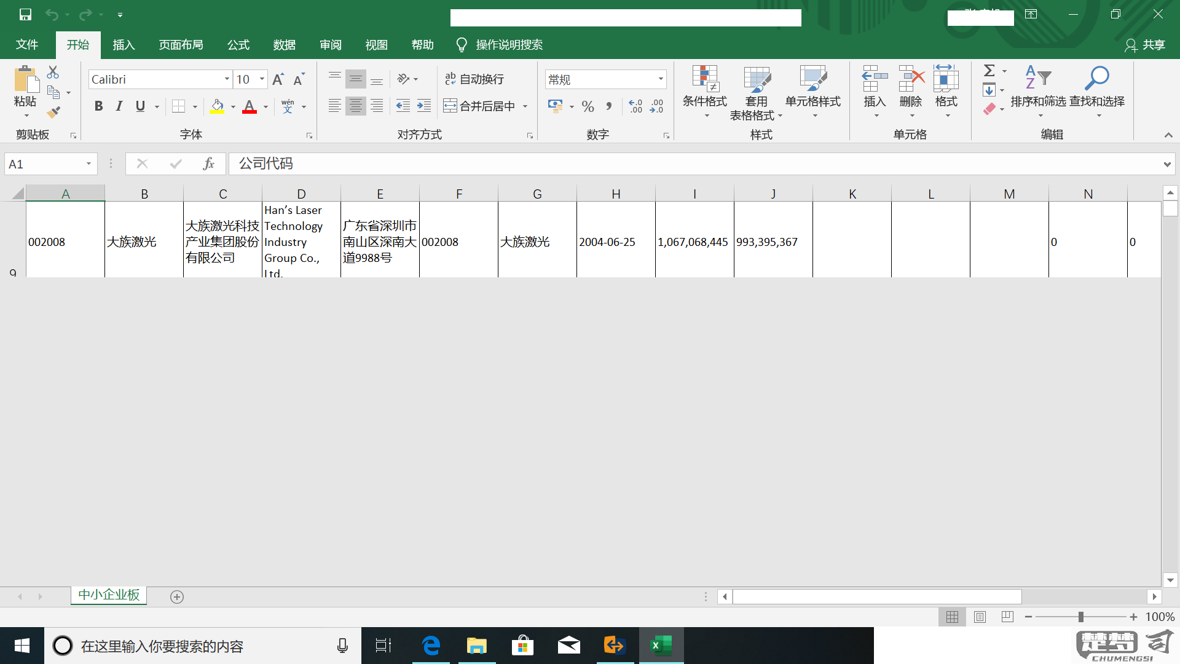Switch to the 插入 Insert tab

124,45
